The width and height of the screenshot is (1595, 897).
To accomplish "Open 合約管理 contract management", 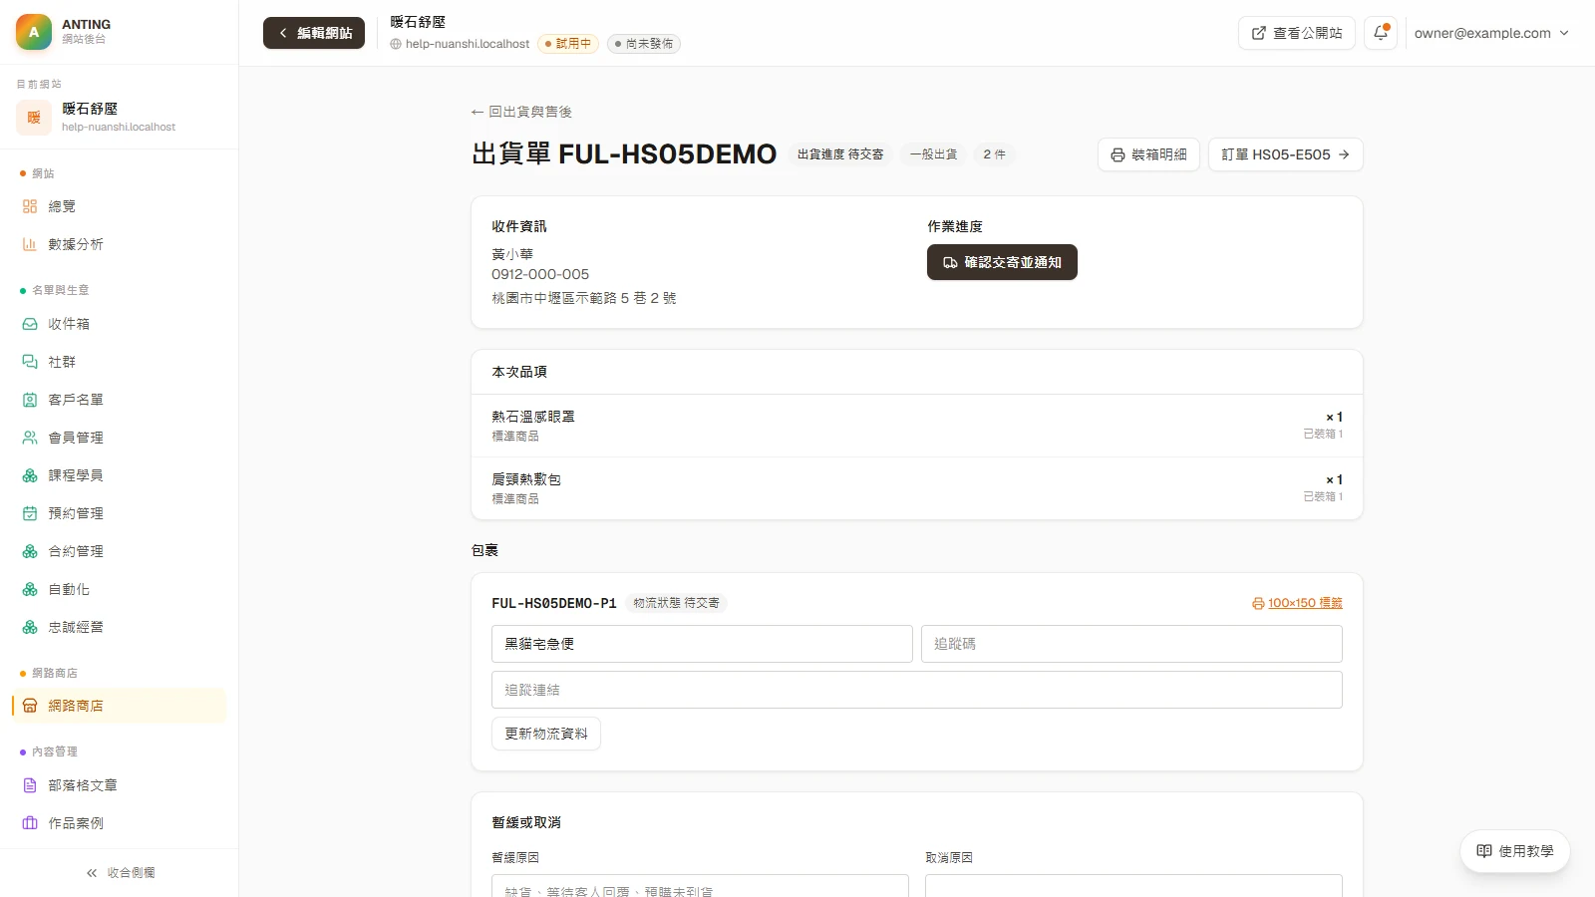I will [120, 551].
